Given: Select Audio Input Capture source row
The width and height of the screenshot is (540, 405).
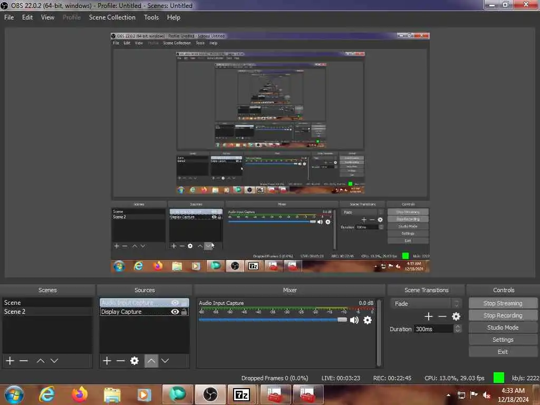Looking at the screenshot, I should pos(144,303).
